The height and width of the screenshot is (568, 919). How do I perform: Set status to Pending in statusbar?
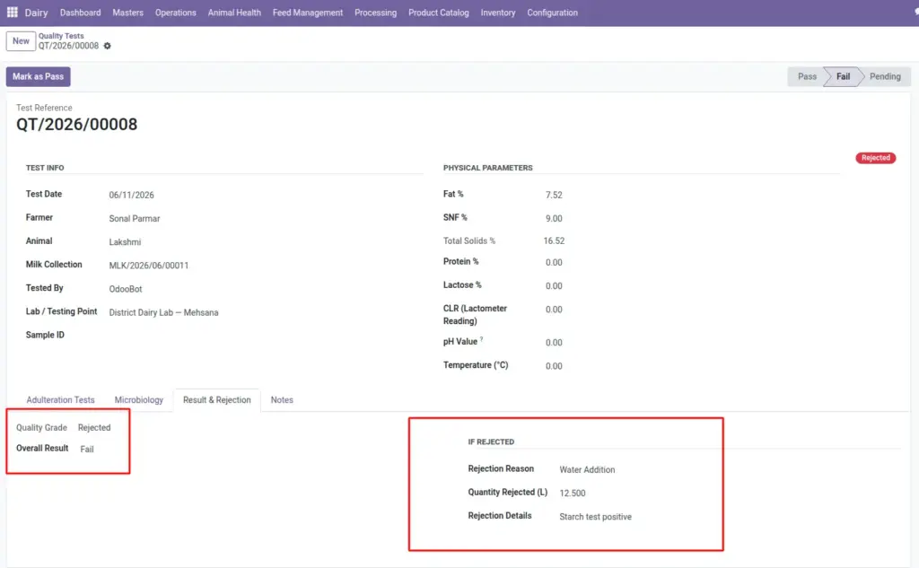pyautogui.click(x=885, y=77)
